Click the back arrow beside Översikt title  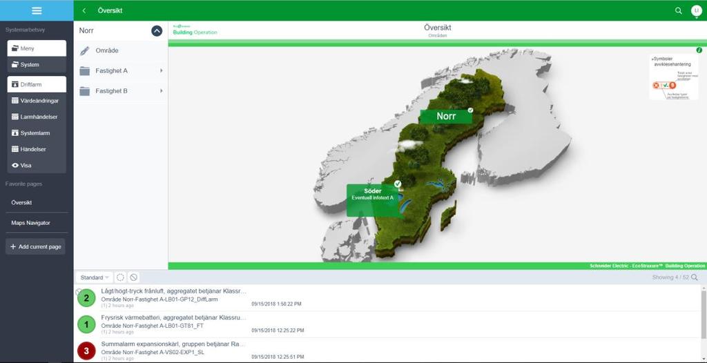pyautogui.click(x=84, y=10)
